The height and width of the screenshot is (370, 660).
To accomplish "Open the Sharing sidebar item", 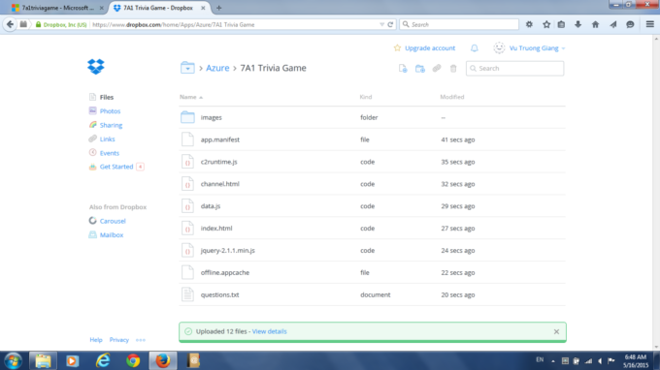I will click(111, 125).
